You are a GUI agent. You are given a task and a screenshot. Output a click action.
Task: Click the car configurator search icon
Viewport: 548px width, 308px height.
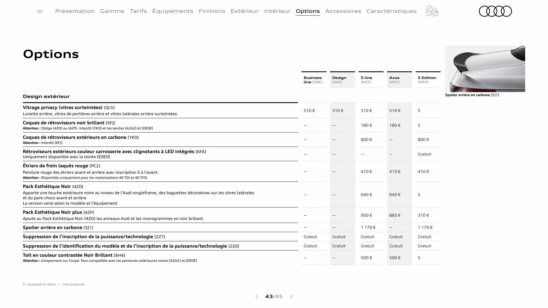(x=432, y=11)
